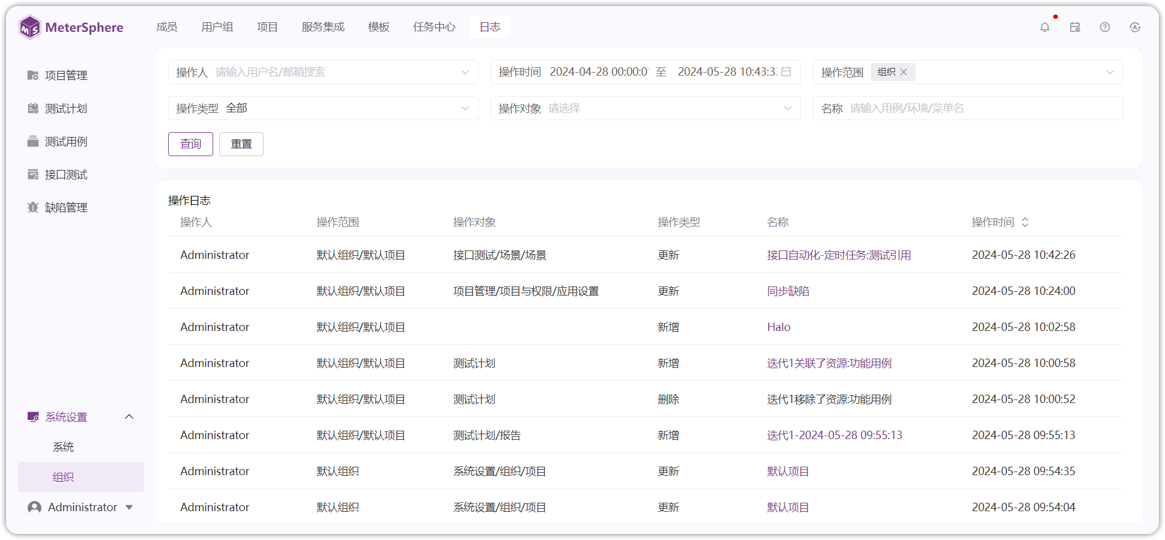Expand the Administrator user menu arrow
The image size is (1165, 540).
(129, 508)
